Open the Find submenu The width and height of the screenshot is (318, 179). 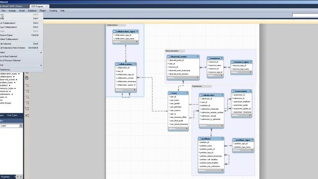tap(21, 65)
